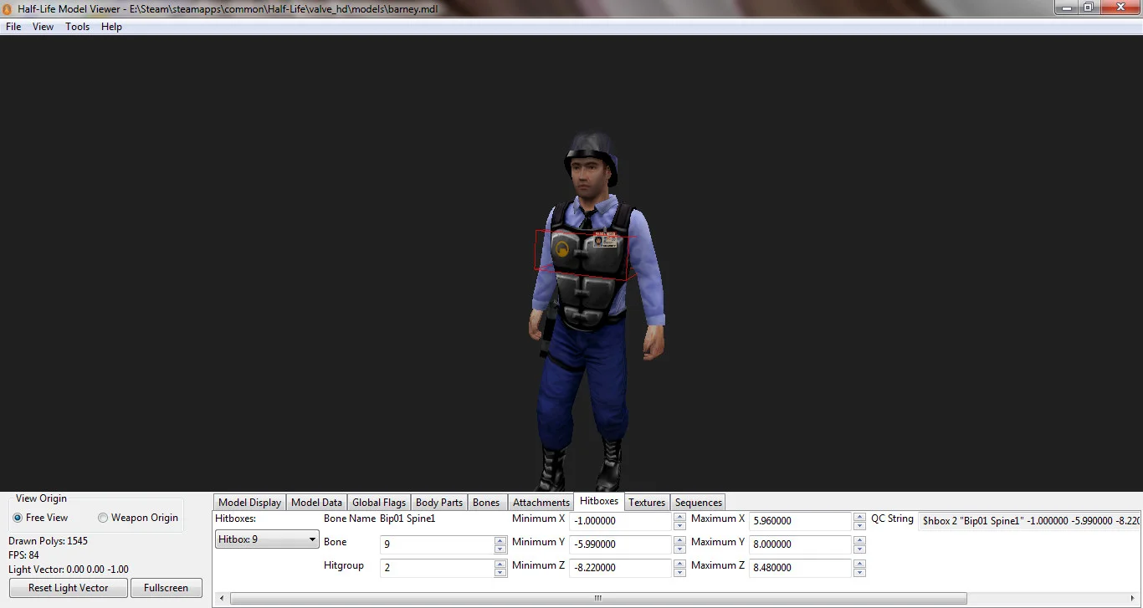
Task: Open the View menu
Action: (x=43, y=27)
